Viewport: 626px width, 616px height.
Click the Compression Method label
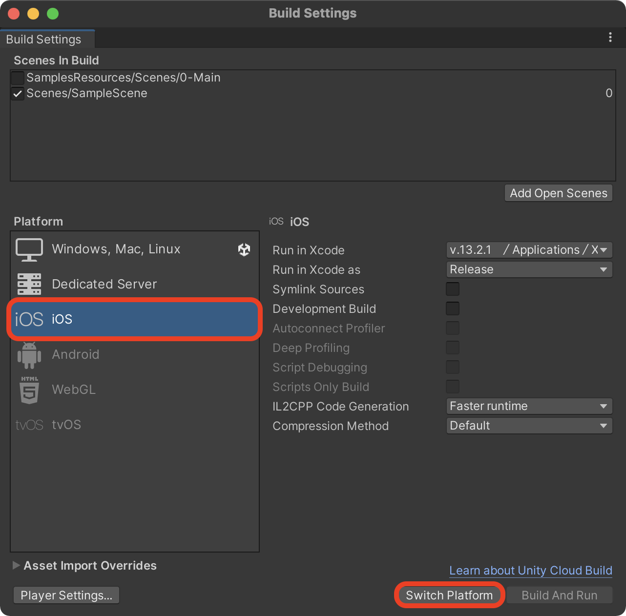[x=331, y=426]
